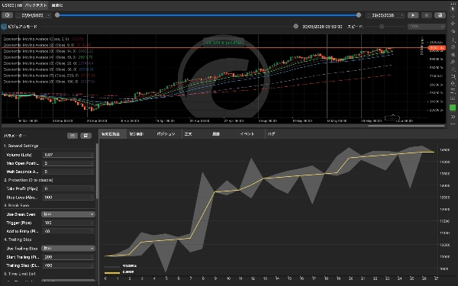458x286 pixels.
Task: Select the circular tool below the vertical line tool
Action: [453, 47]
